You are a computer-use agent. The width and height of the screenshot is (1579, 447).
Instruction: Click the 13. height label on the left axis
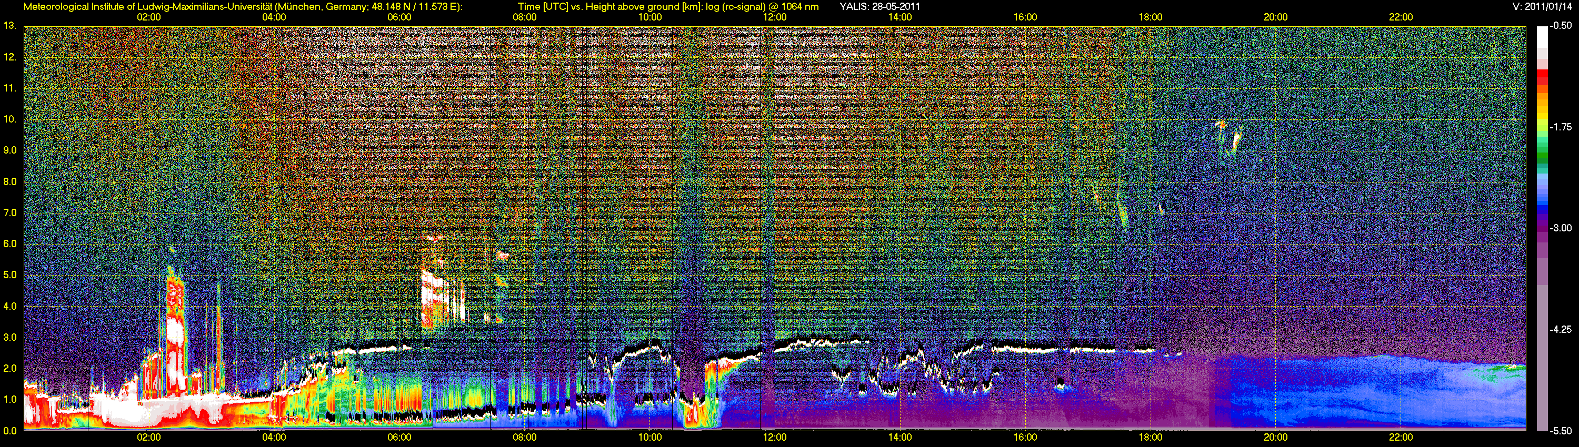10,26
